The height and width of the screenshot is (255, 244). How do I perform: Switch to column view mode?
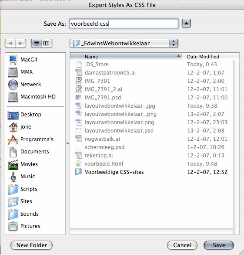click(x=47, y=43)
